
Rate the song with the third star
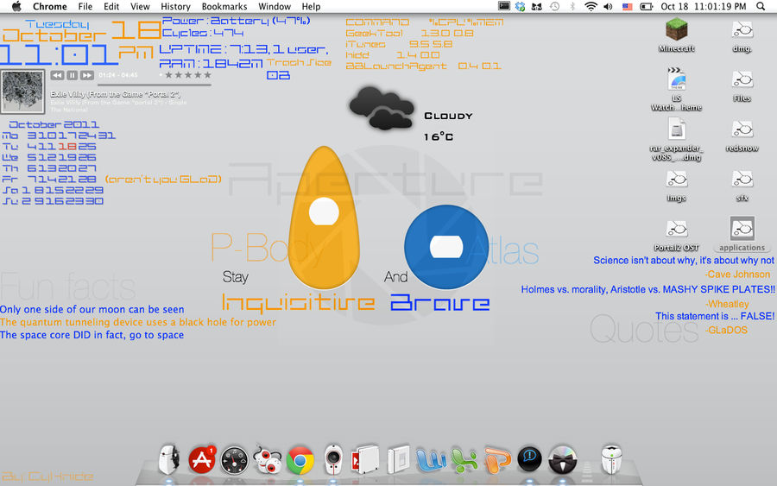pos(188,75)
